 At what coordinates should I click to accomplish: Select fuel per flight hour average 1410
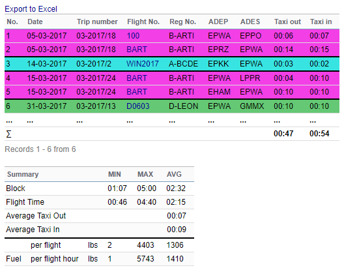click(x=175, y=258)
